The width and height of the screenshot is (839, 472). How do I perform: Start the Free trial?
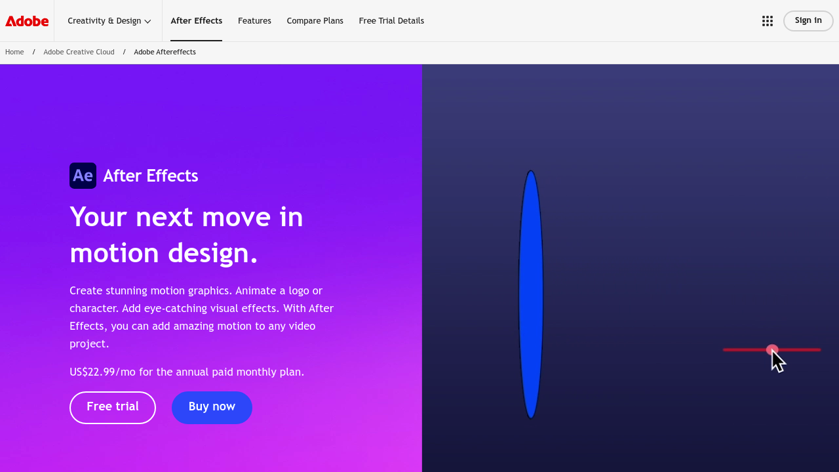[112, 407]
